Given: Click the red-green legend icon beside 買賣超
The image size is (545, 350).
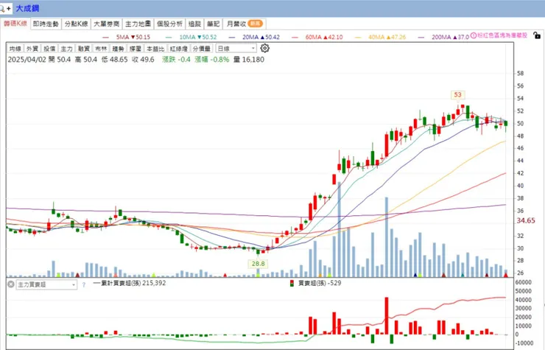Looking at the screenshot, I should pos(292,283).
